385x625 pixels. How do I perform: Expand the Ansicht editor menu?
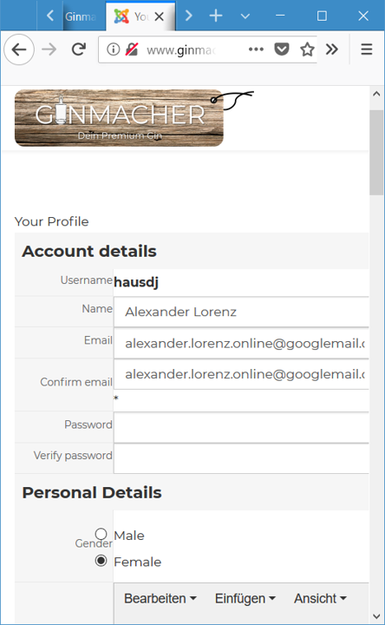coord(320,598)
